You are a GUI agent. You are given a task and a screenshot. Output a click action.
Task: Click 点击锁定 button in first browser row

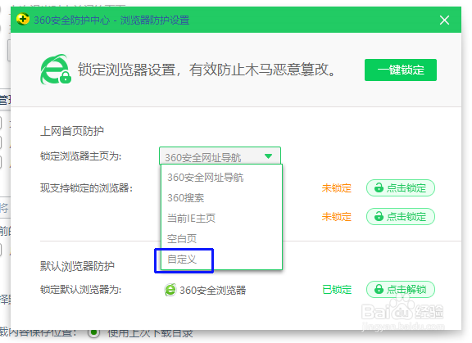[x=401, y=188]
